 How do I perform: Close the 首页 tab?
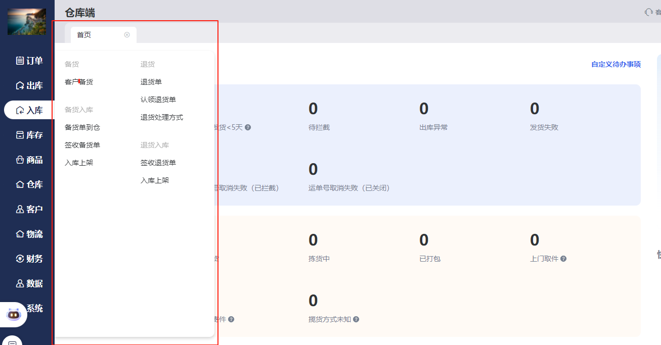point(127,35)
